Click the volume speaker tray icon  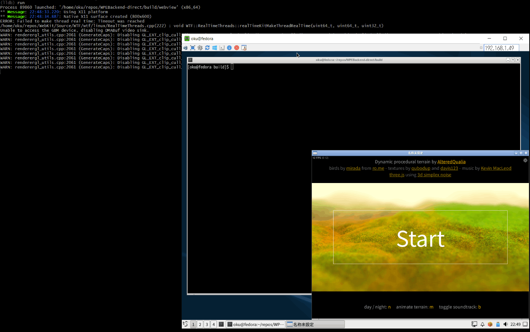point(505,324)
